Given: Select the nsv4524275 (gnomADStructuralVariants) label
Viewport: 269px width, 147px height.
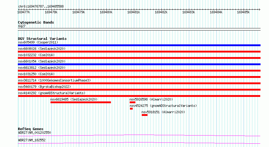Looking at the screenshot, I should [163, 106].
